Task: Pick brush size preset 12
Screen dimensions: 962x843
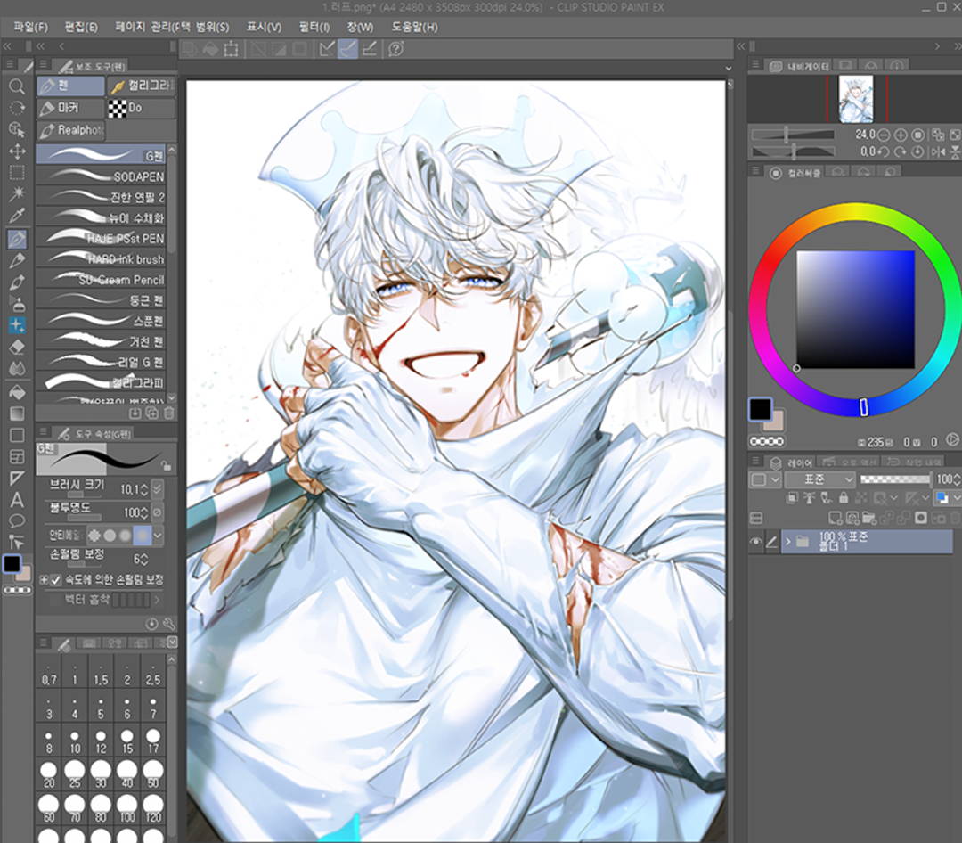Action: pos(101,741)
